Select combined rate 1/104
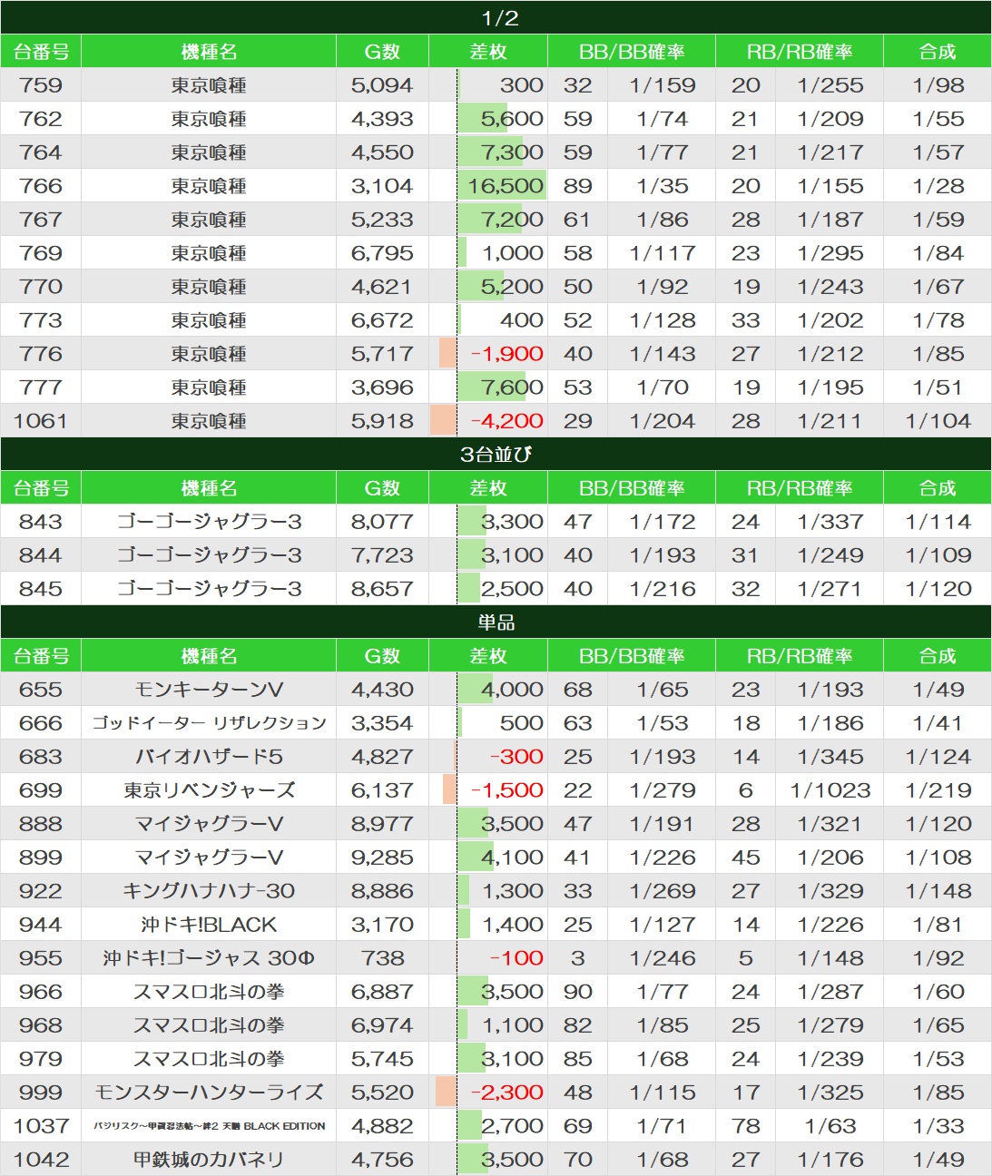The width and height of the screenshot is (992, 1176). [938, 421]
